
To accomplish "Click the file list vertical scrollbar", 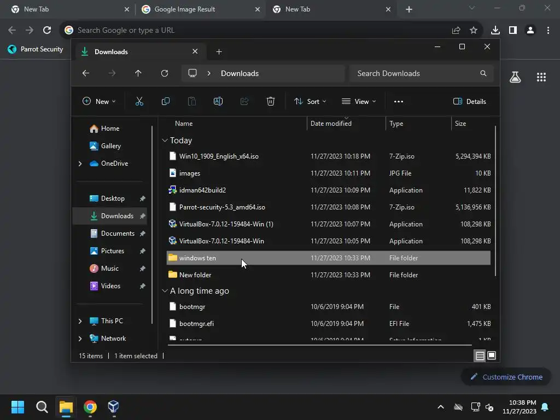I will point(495,201).
